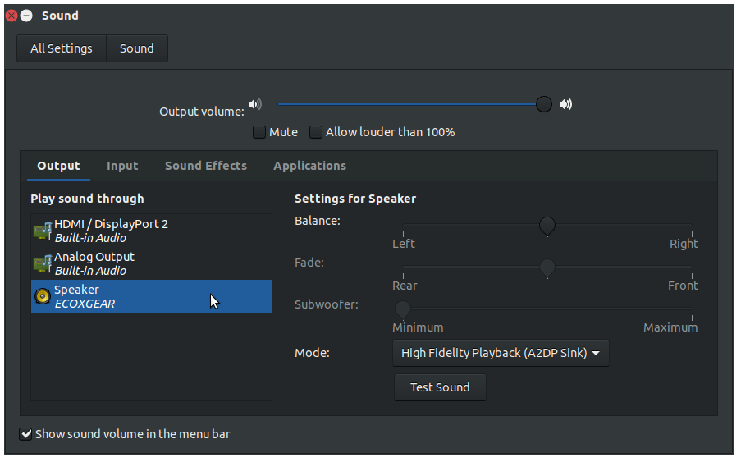Click the Analog Output sound card icon
The image size is (741, 462).
pos(43,263)
